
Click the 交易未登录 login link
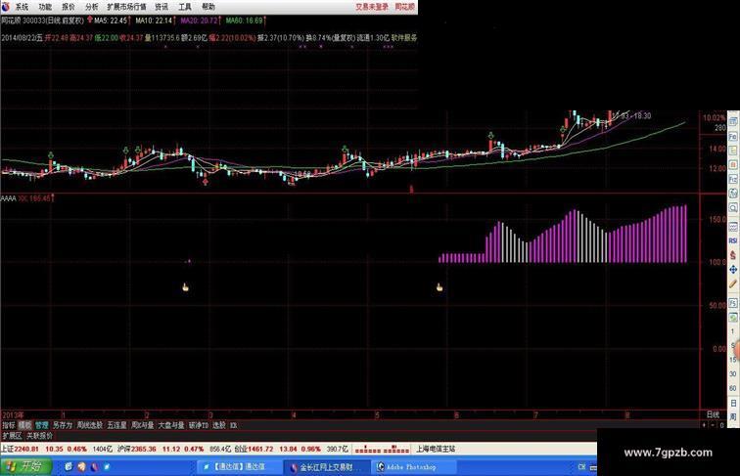point(372,7)
